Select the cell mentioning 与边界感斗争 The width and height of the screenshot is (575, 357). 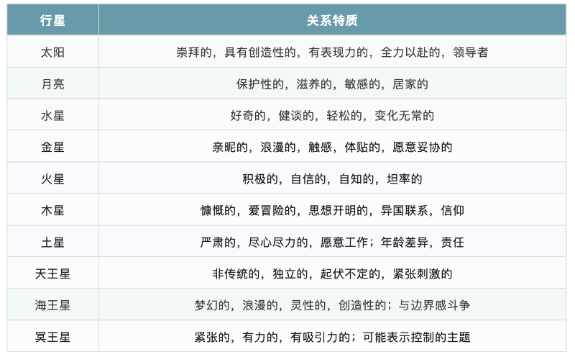pyautogui.click(x=332, y=305)
